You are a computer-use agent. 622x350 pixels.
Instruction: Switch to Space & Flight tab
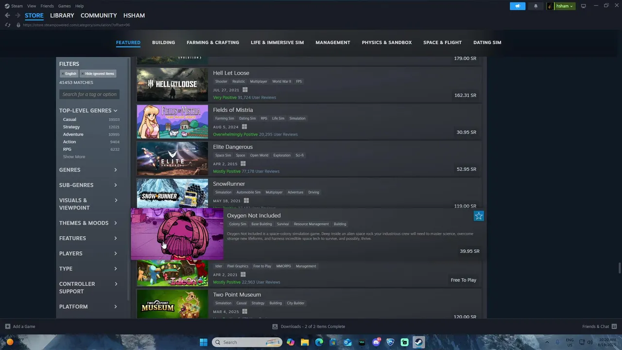tap(442, 42)
